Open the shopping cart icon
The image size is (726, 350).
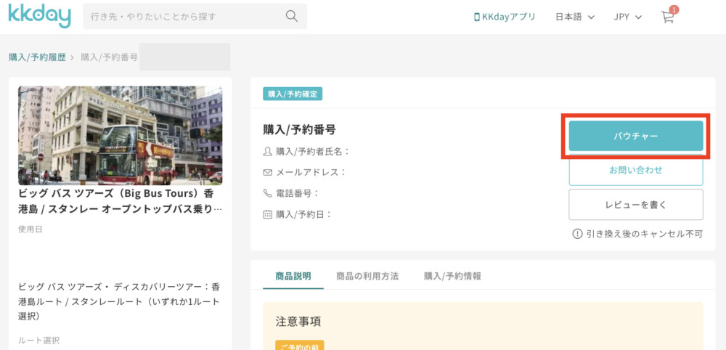pyautogui.click(x=667, y=17)
